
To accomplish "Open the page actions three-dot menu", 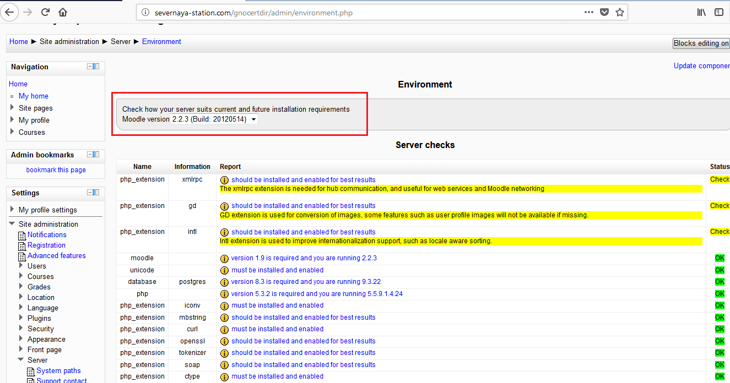I will point(589,12).
